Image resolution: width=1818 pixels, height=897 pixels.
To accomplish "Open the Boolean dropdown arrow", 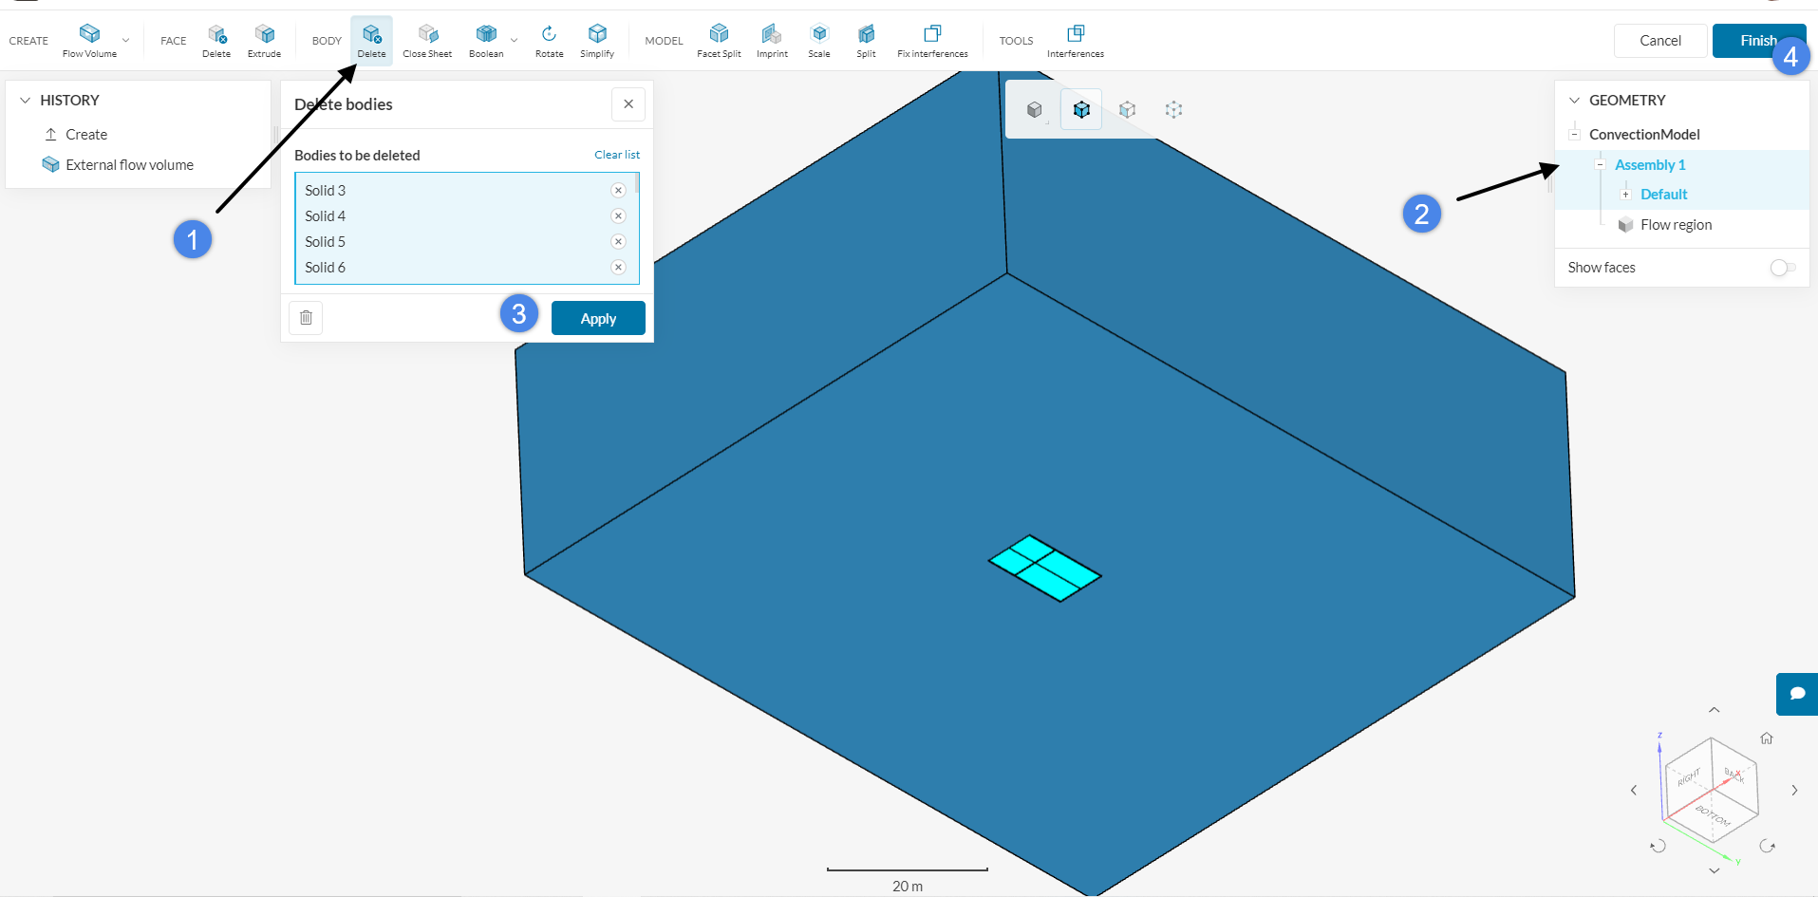I will (x=515, y=41).
